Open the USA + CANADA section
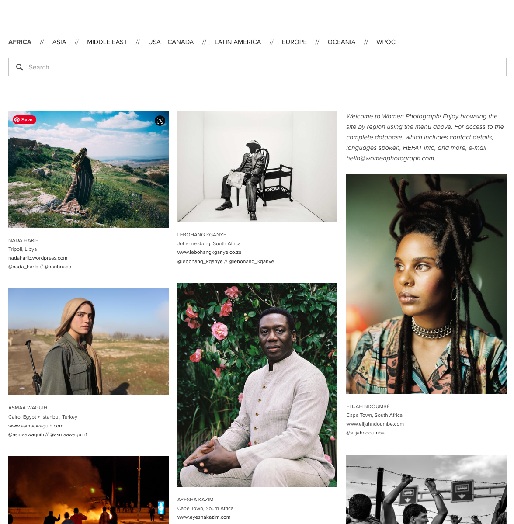This screenshot has height=524, width=514. click(171, 42)
